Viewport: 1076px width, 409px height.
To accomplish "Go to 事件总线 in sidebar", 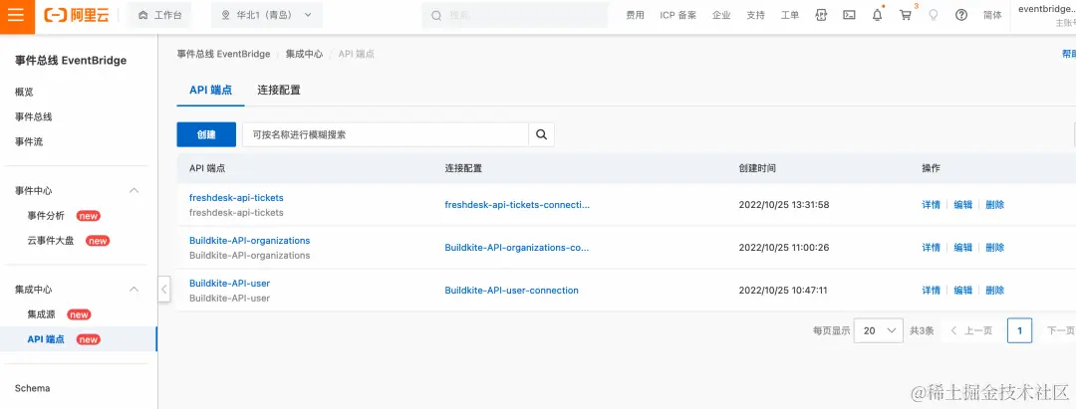I will (x=34, y=116).
